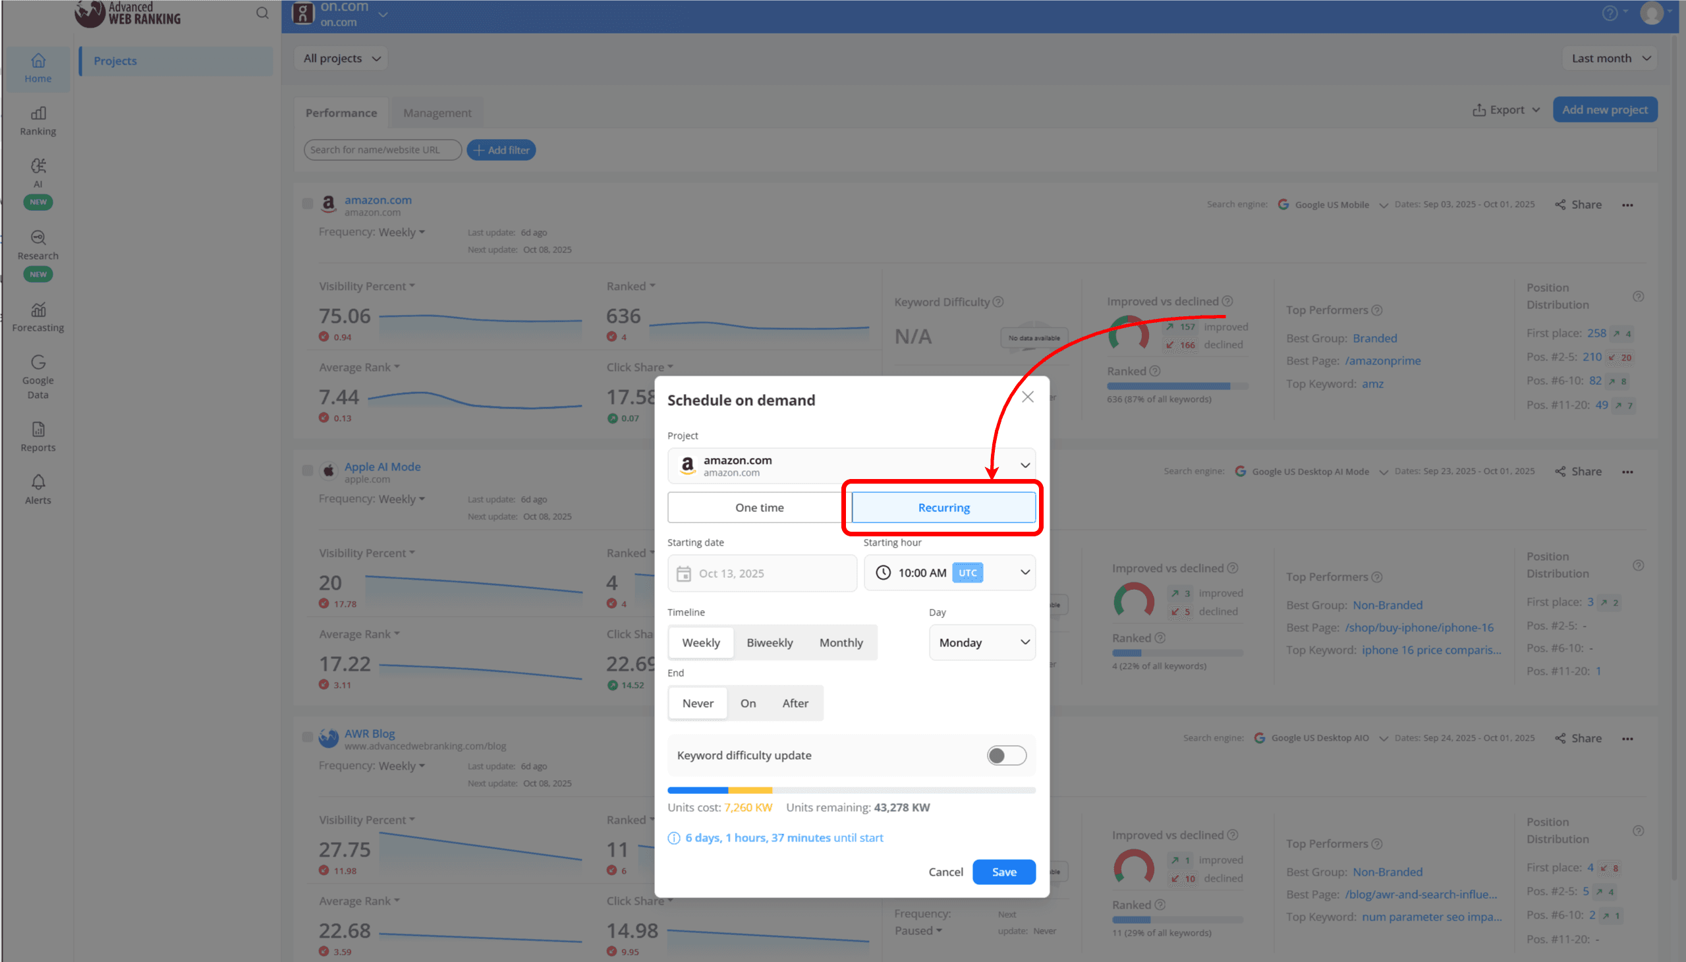This screenshot has width=1686, height=962.
Task: Click the help question mark in top bar
Action: tap(1610, 13)
